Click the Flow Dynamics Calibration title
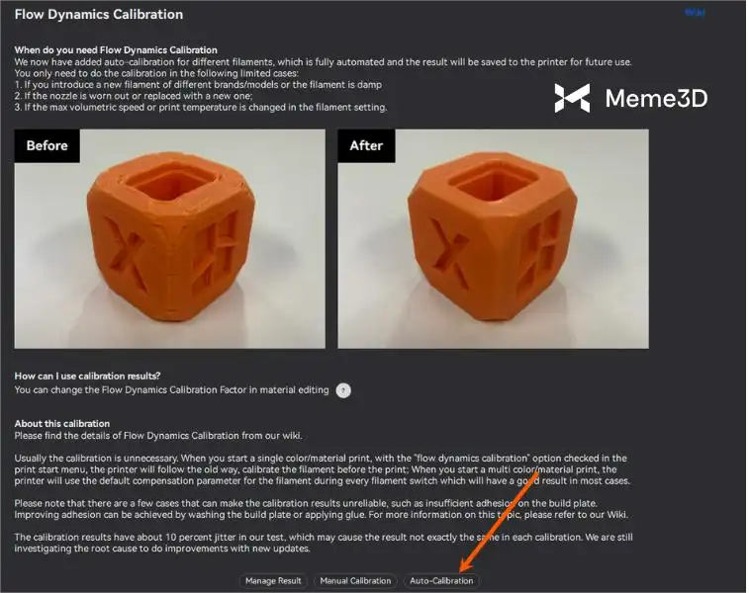Viewport: 749px width, 593px height. point(99,14)
